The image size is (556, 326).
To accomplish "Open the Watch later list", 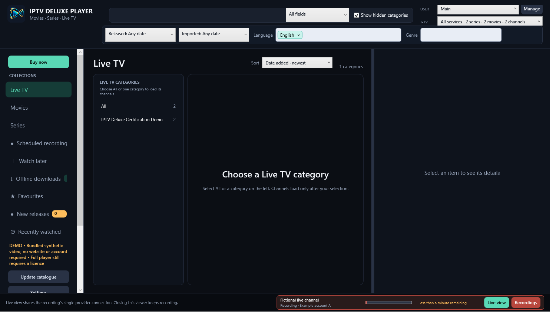I will coord(39,161).
